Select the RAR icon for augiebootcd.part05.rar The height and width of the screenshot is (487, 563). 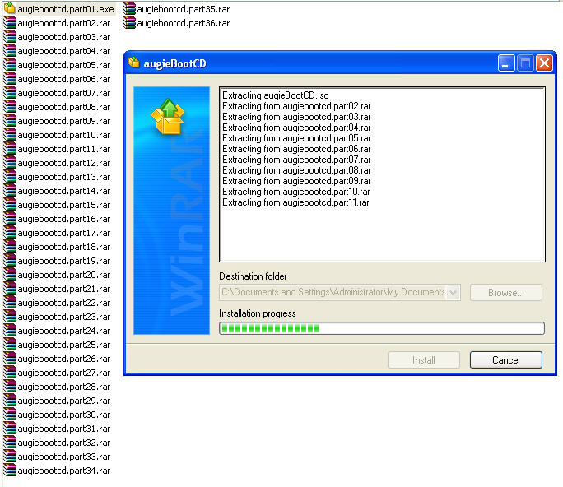(10, 65)
